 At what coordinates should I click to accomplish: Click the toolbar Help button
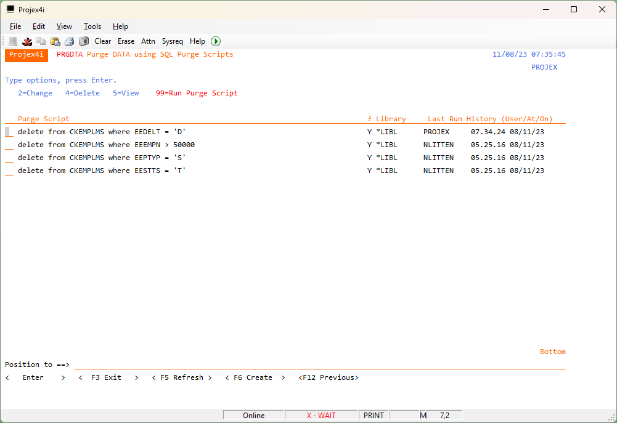(x=197, y=41)
